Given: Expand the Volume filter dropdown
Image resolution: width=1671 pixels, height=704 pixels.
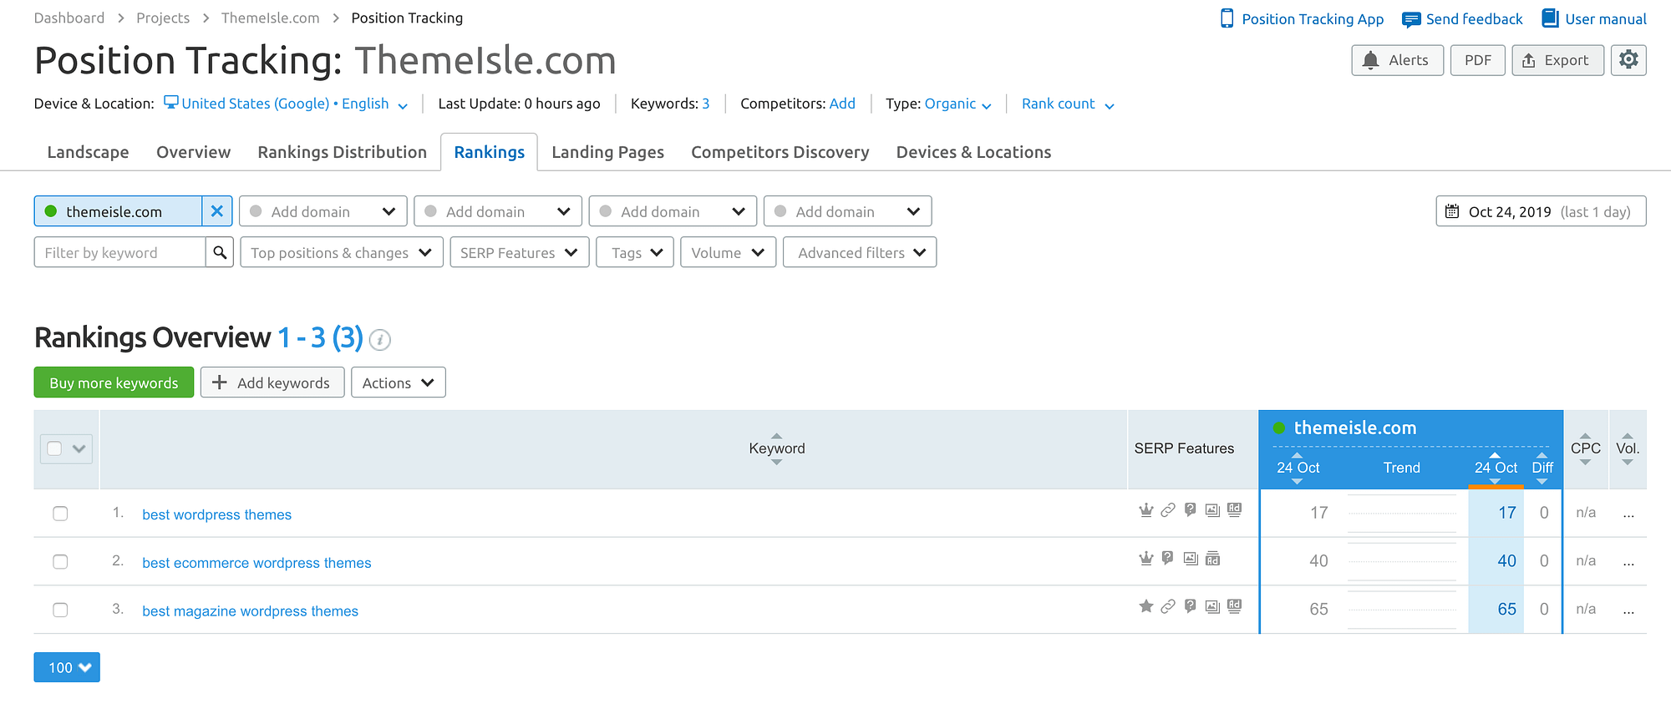Looking at the screenshot, I should [x=729, y=252].
